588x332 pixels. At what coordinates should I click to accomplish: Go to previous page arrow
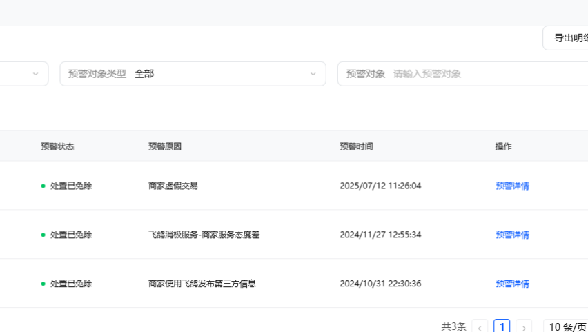coord(480,326)
